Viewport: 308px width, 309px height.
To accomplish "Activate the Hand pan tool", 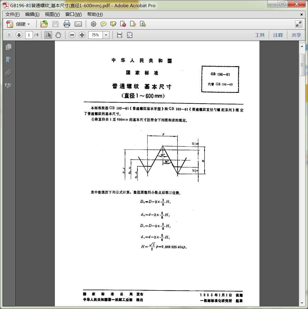I will coord(58,35).
